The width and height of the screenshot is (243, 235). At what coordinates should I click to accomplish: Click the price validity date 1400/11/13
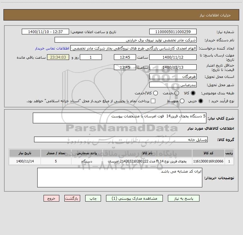tap(173, 67)
